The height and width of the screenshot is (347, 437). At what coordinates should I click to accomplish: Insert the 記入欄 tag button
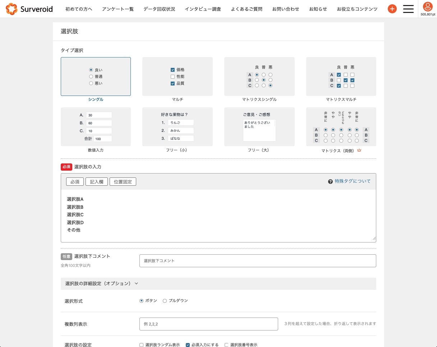click(97, 182)
